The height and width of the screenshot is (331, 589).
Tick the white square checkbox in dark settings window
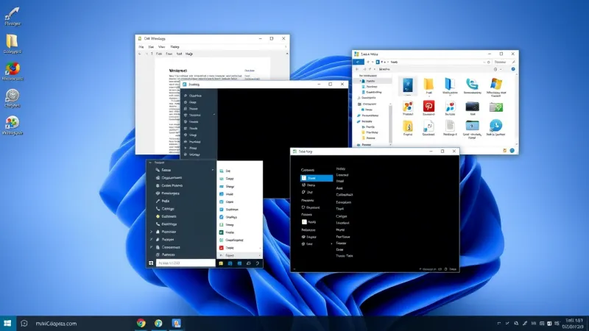(x=303, y=221)
